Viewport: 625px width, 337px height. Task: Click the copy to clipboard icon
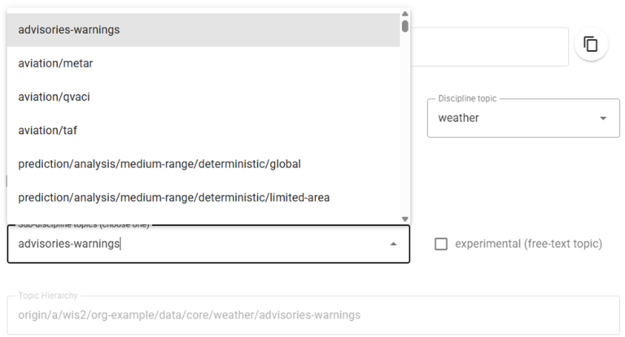[591, 44]
